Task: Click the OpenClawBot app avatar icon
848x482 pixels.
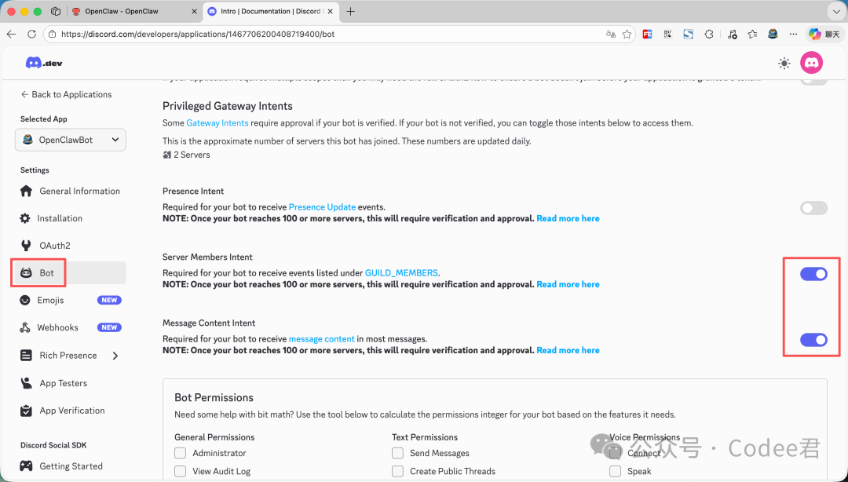Action: [x=27, y=140]
